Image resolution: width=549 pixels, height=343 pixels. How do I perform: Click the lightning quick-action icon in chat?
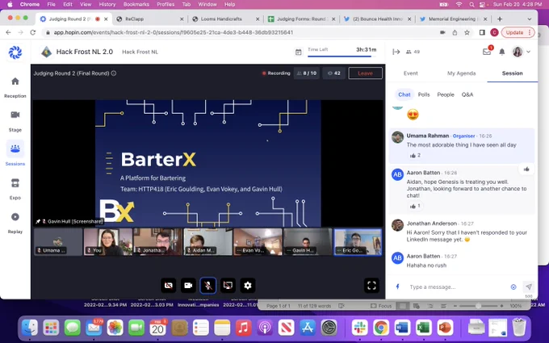[x=397, y=287]
